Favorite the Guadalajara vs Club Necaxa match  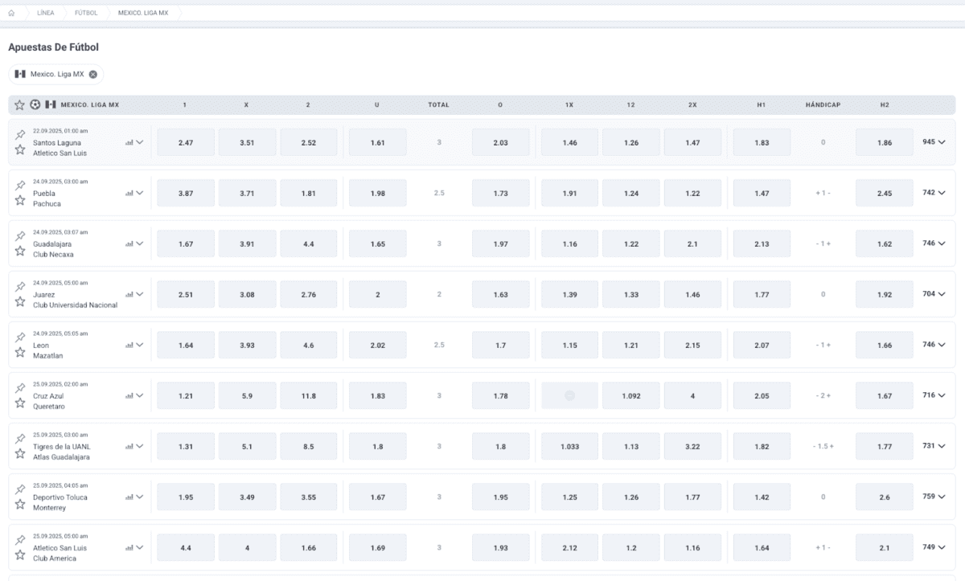pos(20,251)
